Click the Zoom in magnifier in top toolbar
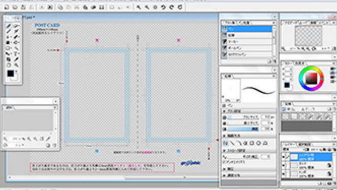 pyautogui.click(x=139, y=7)
